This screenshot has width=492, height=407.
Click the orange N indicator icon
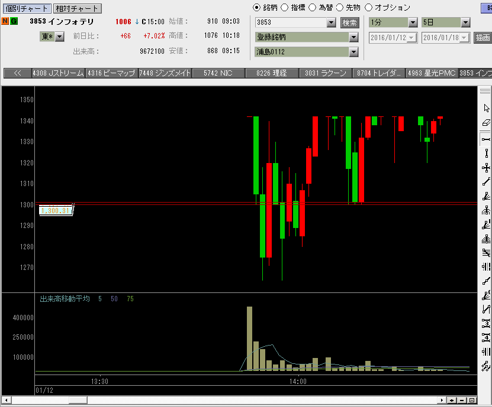[5, 21]
